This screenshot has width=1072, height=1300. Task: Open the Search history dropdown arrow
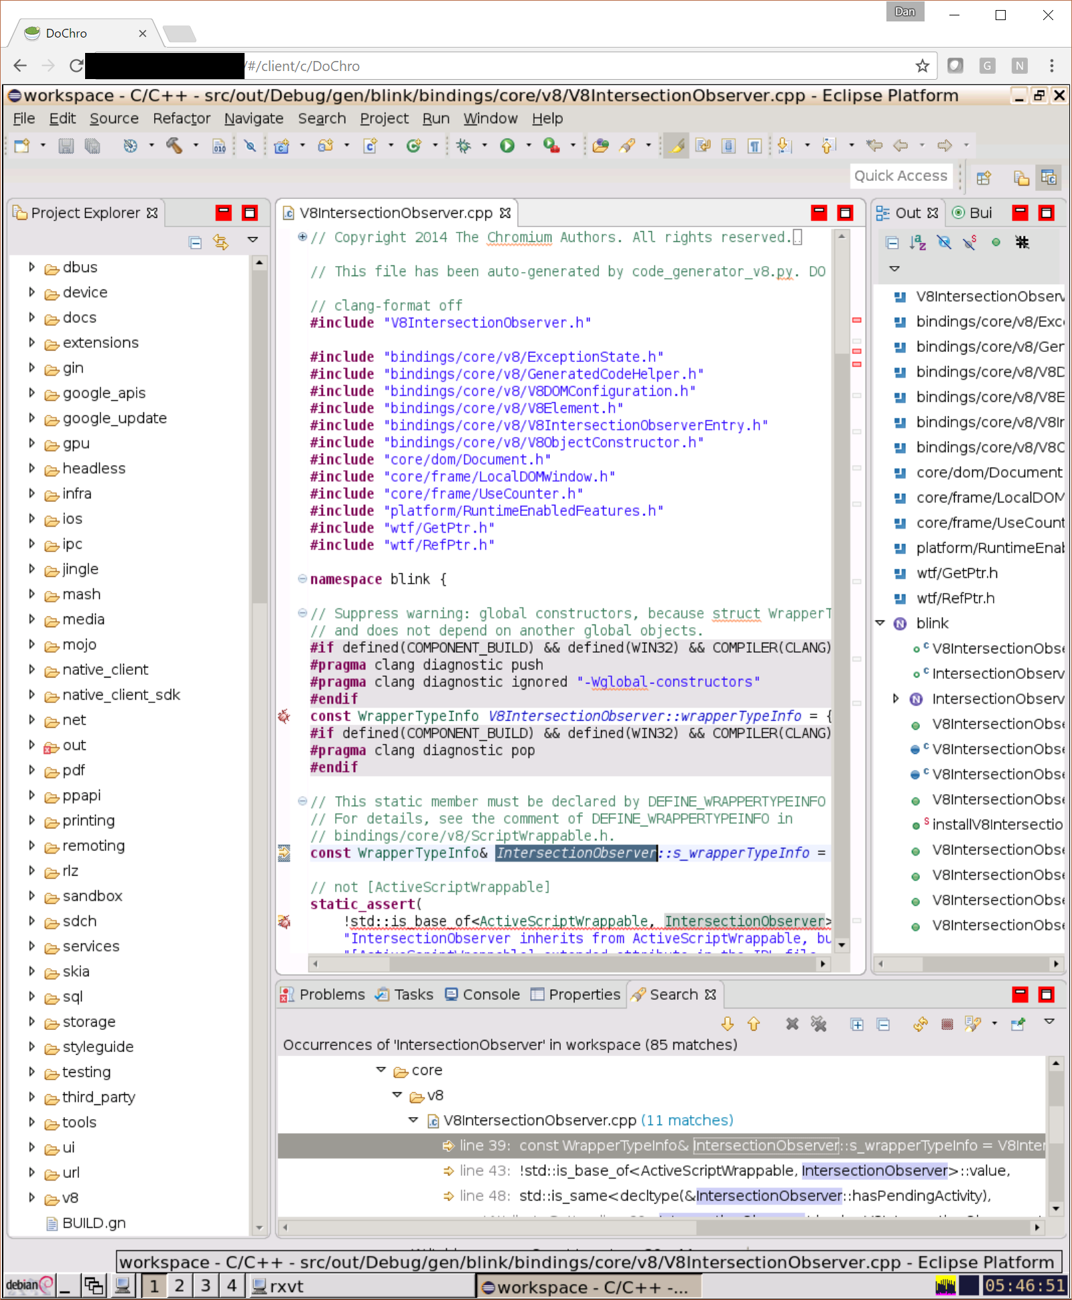[x=995, y=1024]
